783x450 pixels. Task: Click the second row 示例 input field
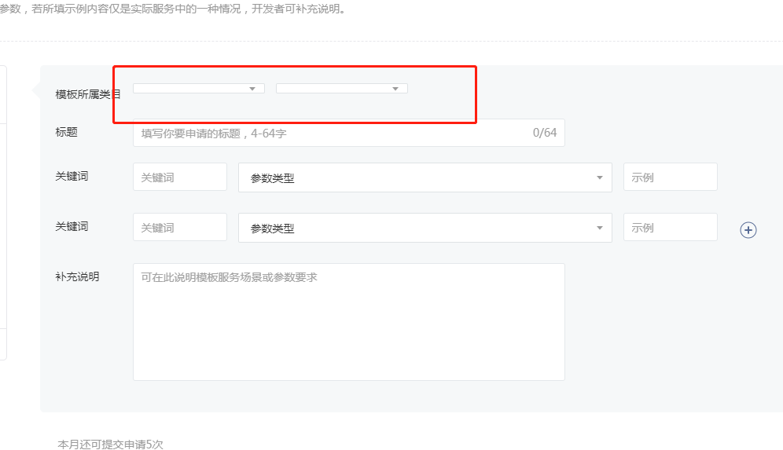670,228
